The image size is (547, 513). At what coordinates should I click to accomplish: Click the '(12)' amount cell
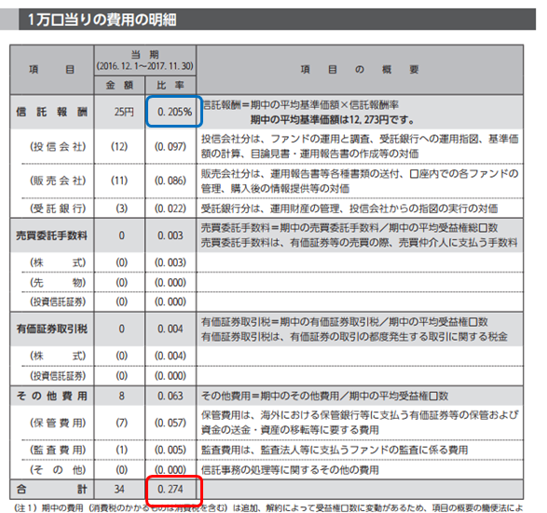[119, 147]
